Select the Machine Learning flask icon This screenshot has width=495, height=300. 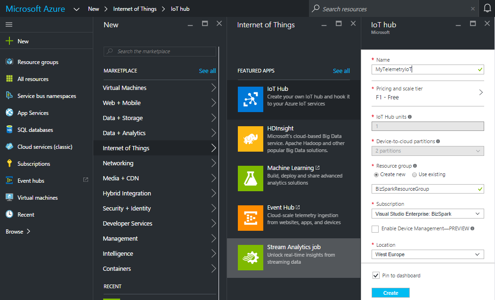coord(250,178)
